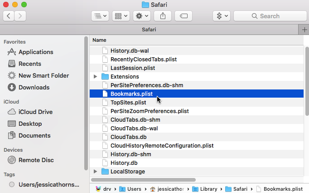The height and width of the screenshot is (193, 309).
Task: Expand the LocalStorage folder disclosure triangle
Action: click(x=96, y=172)
